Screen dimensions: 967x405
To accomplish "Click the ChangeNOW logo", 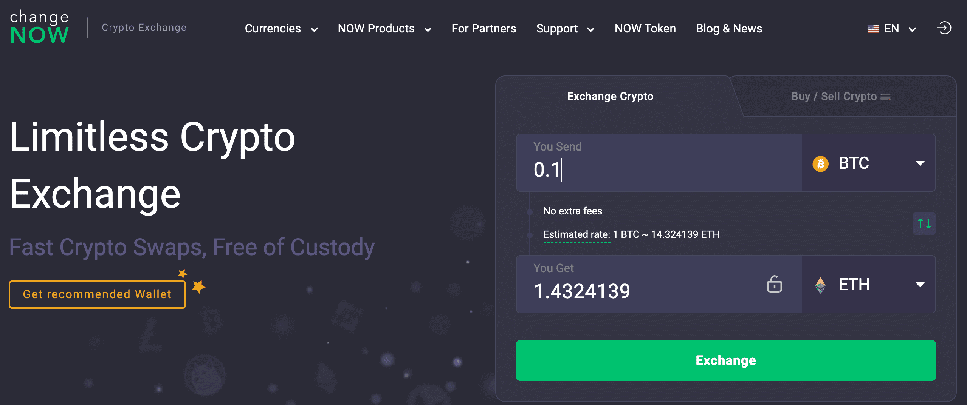I will click(39, 27).
